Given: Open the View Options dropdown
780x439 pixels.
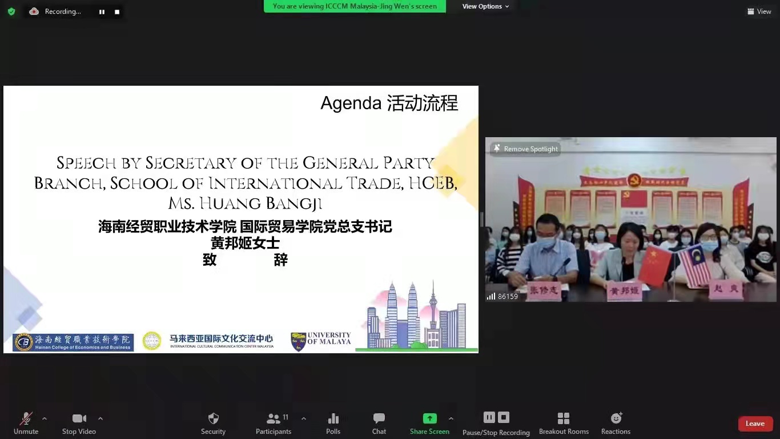Looking at the screenshot, I should click(x=485, y=6).
